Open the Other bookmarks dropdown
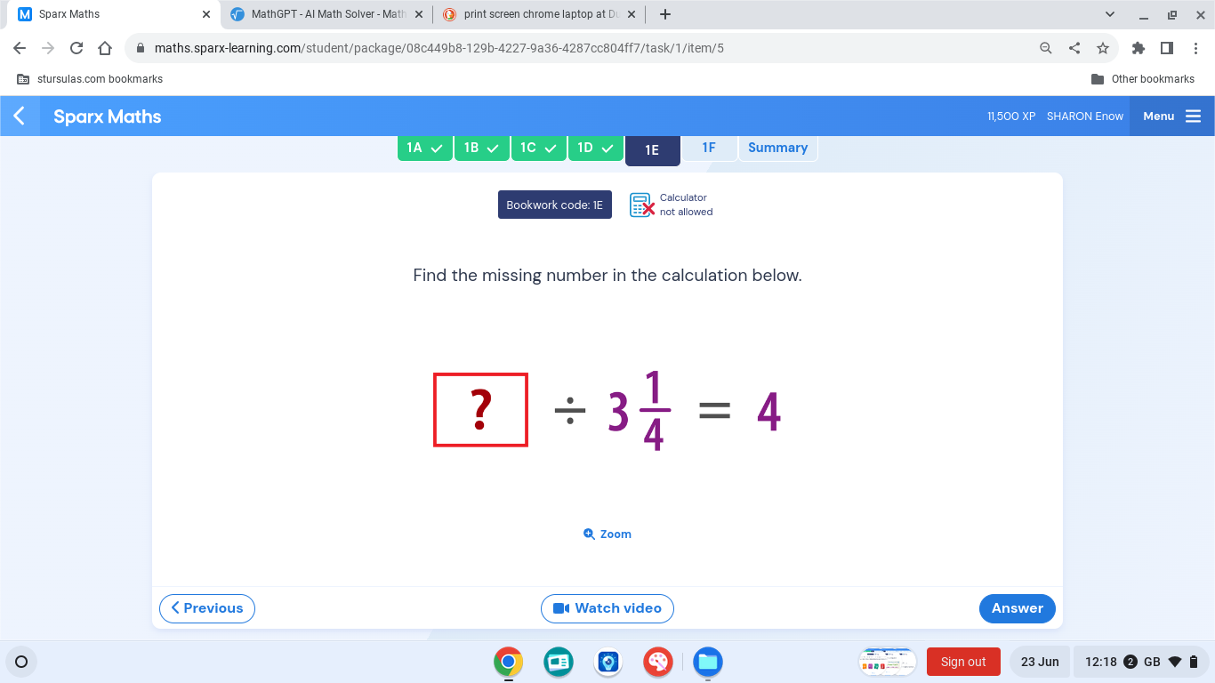 click(x=1144, y=78)
